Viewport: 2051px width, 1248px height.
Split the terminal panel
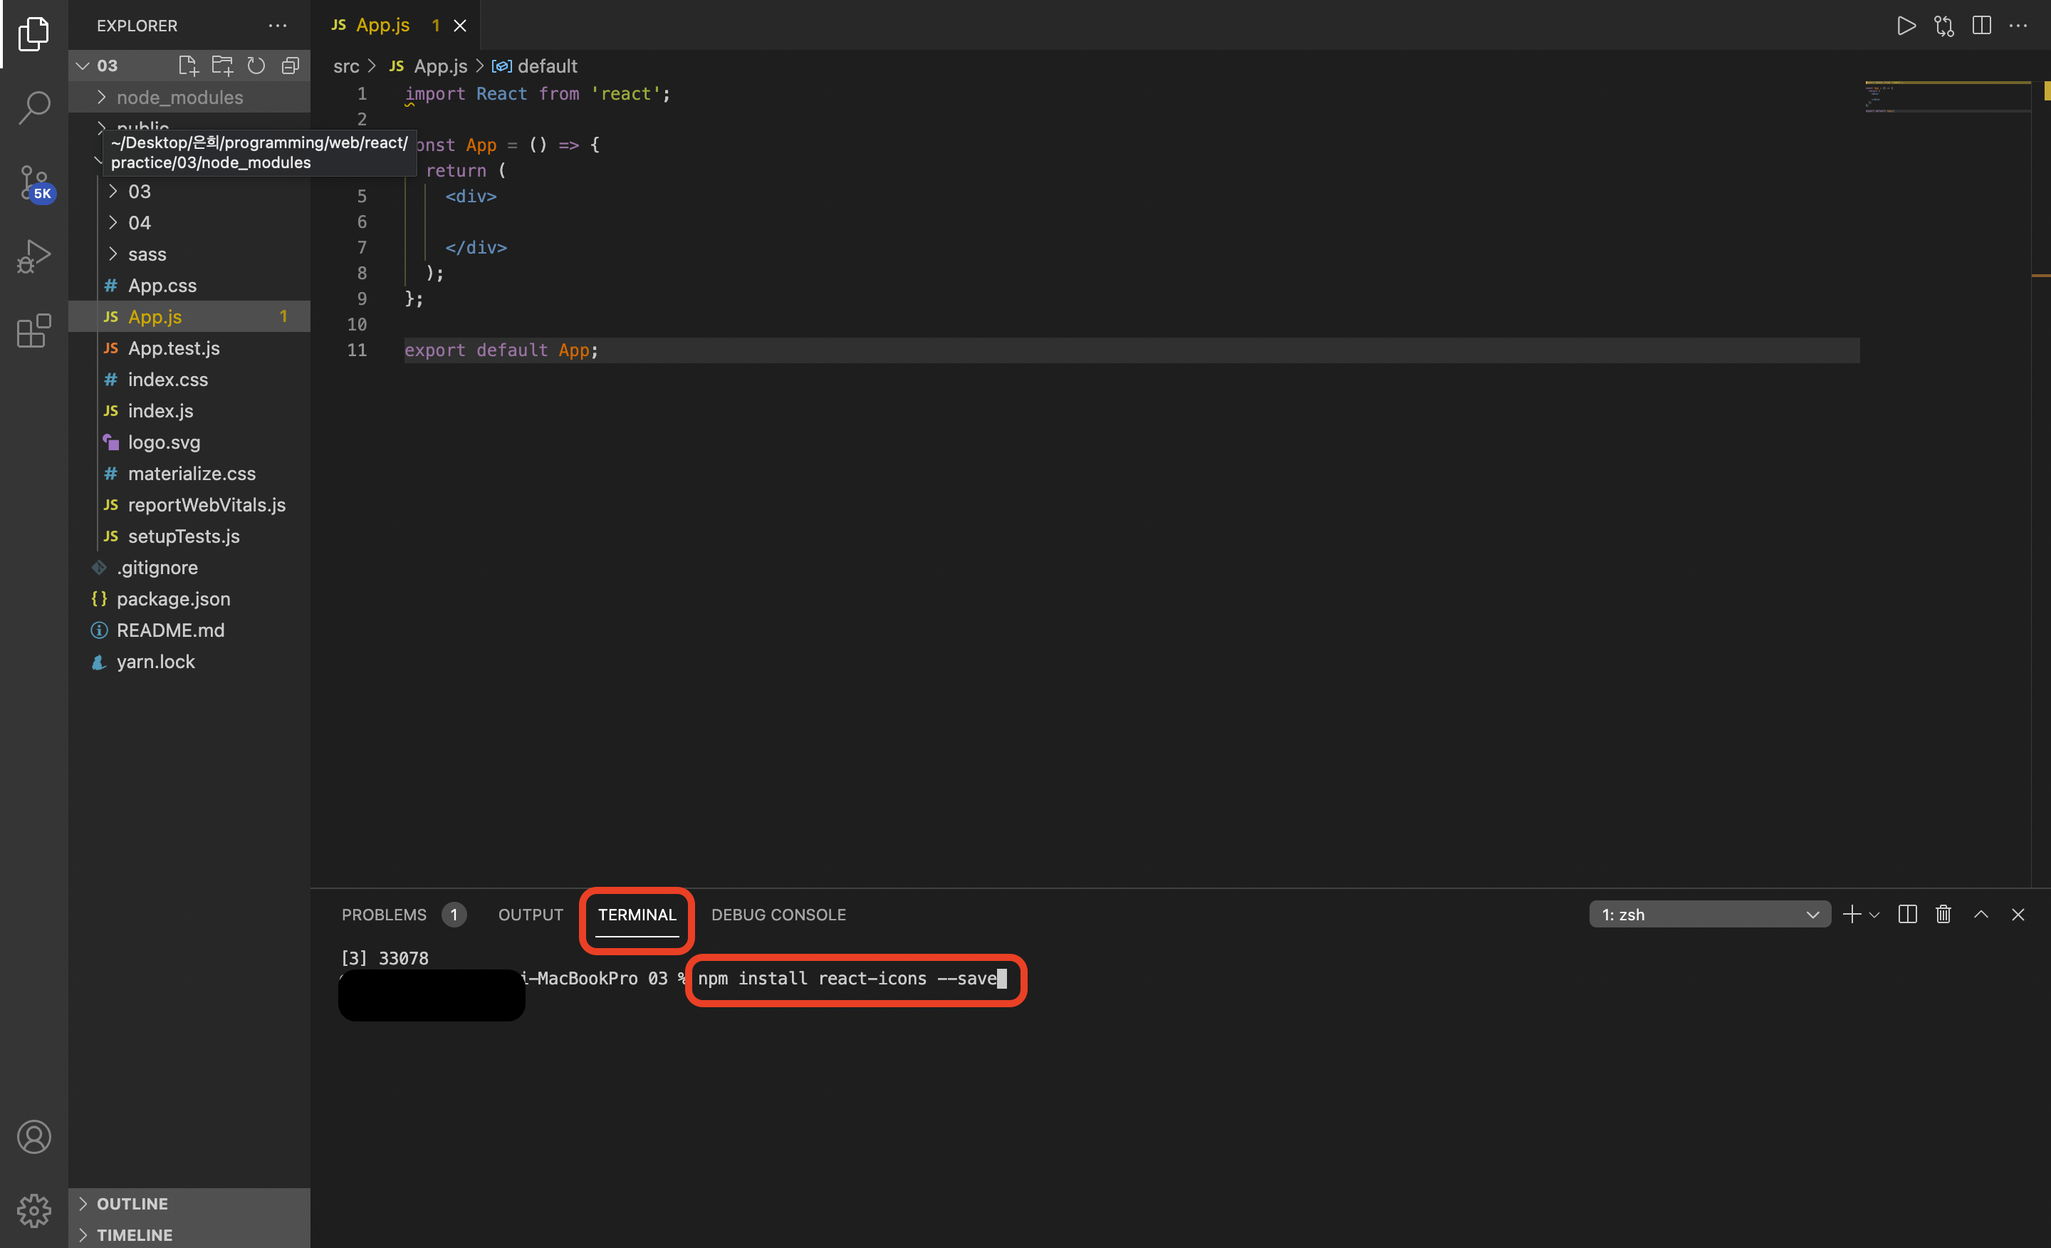[1907, 914]
